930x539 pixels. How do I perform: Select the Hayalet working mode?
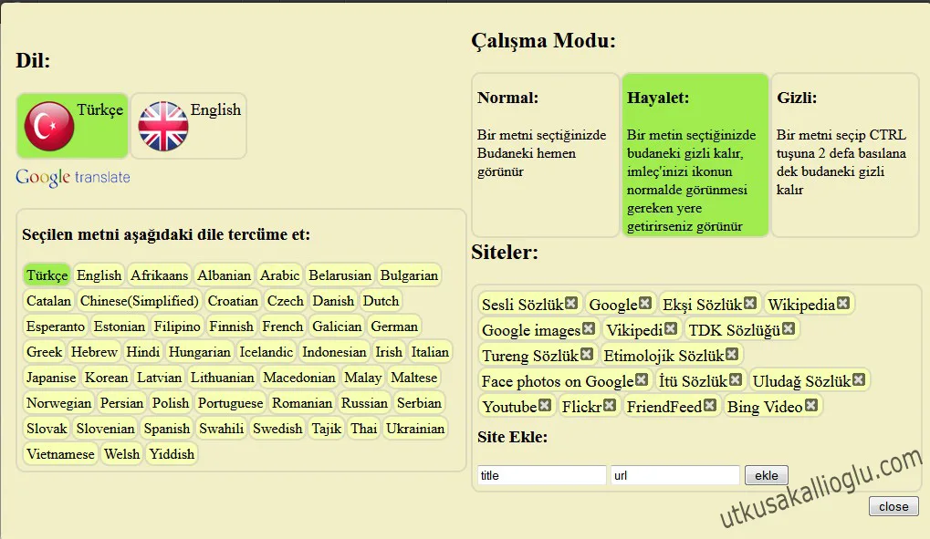(695, 155)
